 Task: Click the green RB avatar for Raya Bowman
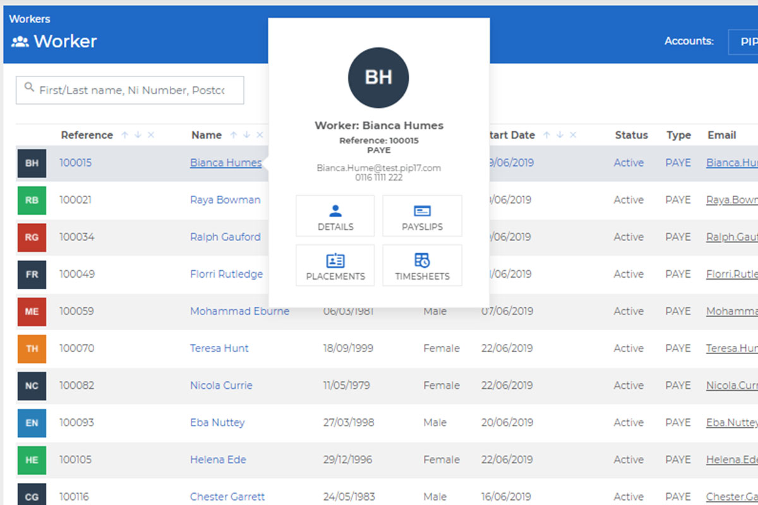(x=32, y=200)
